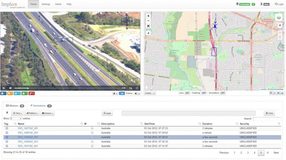Open the Sensor filter dropdown

click(47, 113)
